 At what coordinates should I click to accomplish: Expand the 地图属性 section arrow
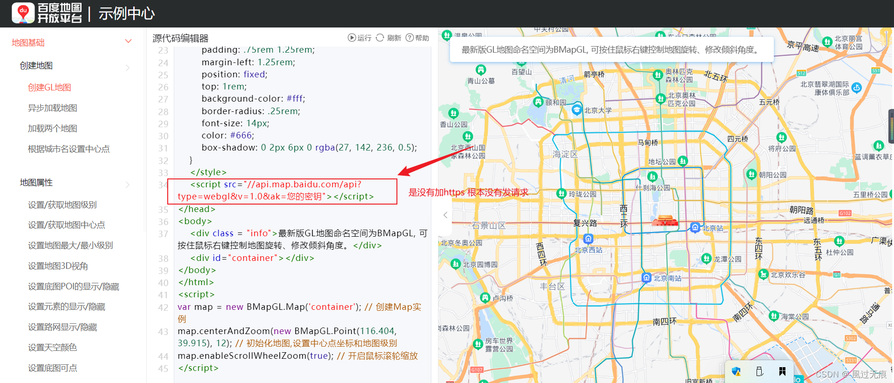128,185
